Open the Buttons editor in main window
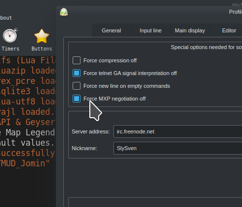The image size is (242, 207). 42,40
